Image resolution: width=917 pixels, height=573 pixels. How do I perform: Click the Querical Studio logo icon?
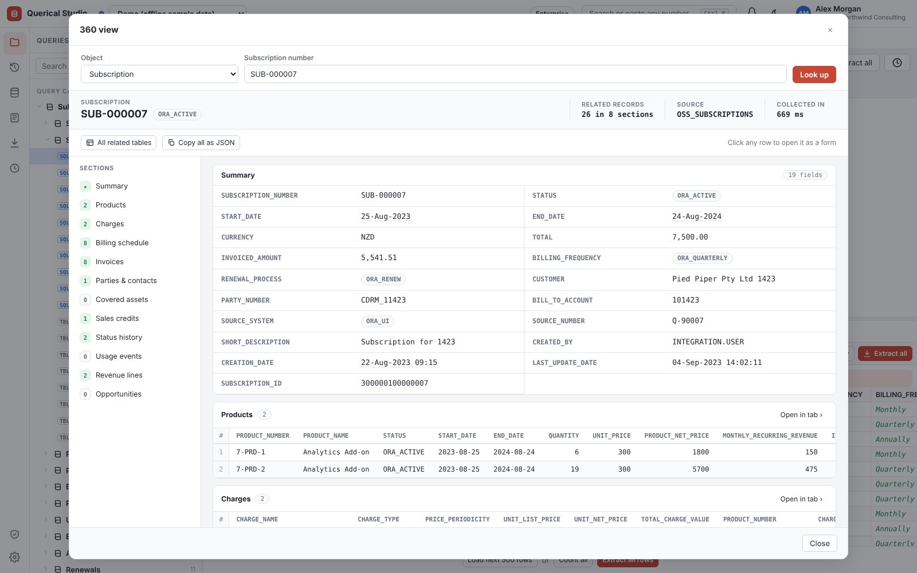(x=14, y=13)
